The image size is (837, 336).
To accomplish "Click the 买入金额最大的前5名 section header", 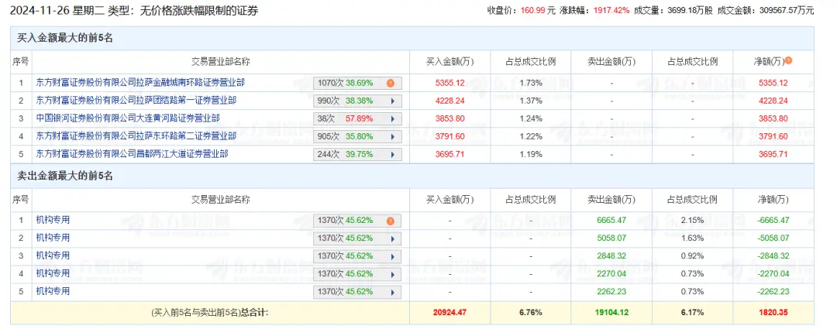I will (x=65, y=39).
